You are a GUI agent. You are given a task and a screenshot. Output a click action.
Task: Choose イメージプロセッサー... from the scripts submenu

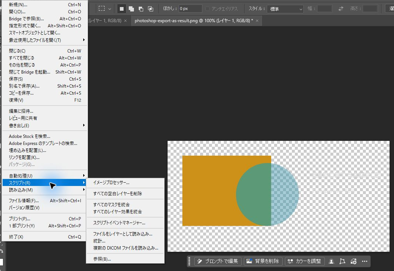click(125, 183)
